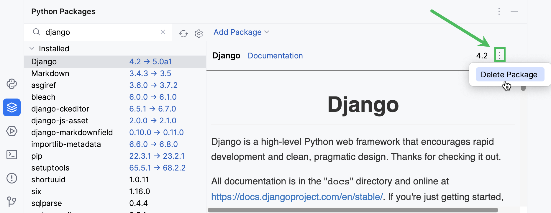551x213 pixels.
Task: Reload the package list with refresh icon
Action: tap(183, 34)
